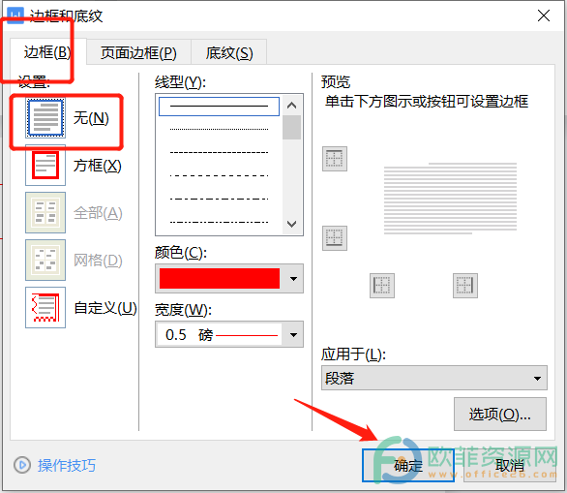Click the line style scrollbar thumb
567x493 pixels.
tap(291, 128)
